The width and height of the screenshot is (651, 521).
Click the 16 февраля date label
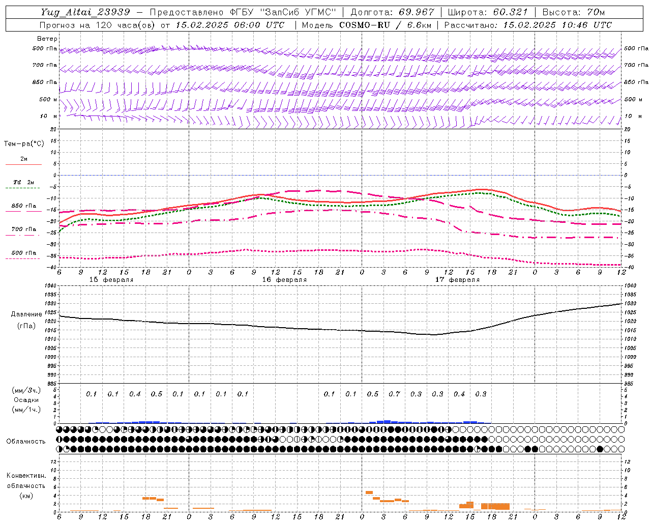(284, 280)
